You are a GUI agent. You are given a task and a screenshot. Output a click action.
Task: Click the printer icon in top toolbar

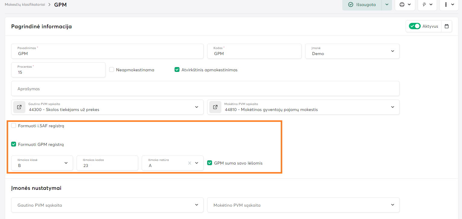402,5
